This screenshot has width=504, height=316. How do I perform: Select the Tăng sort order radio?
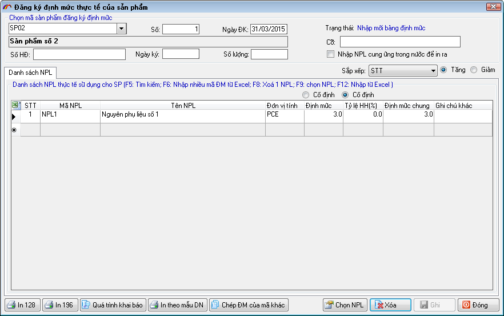pyautogui.click(x=443, y=70)
